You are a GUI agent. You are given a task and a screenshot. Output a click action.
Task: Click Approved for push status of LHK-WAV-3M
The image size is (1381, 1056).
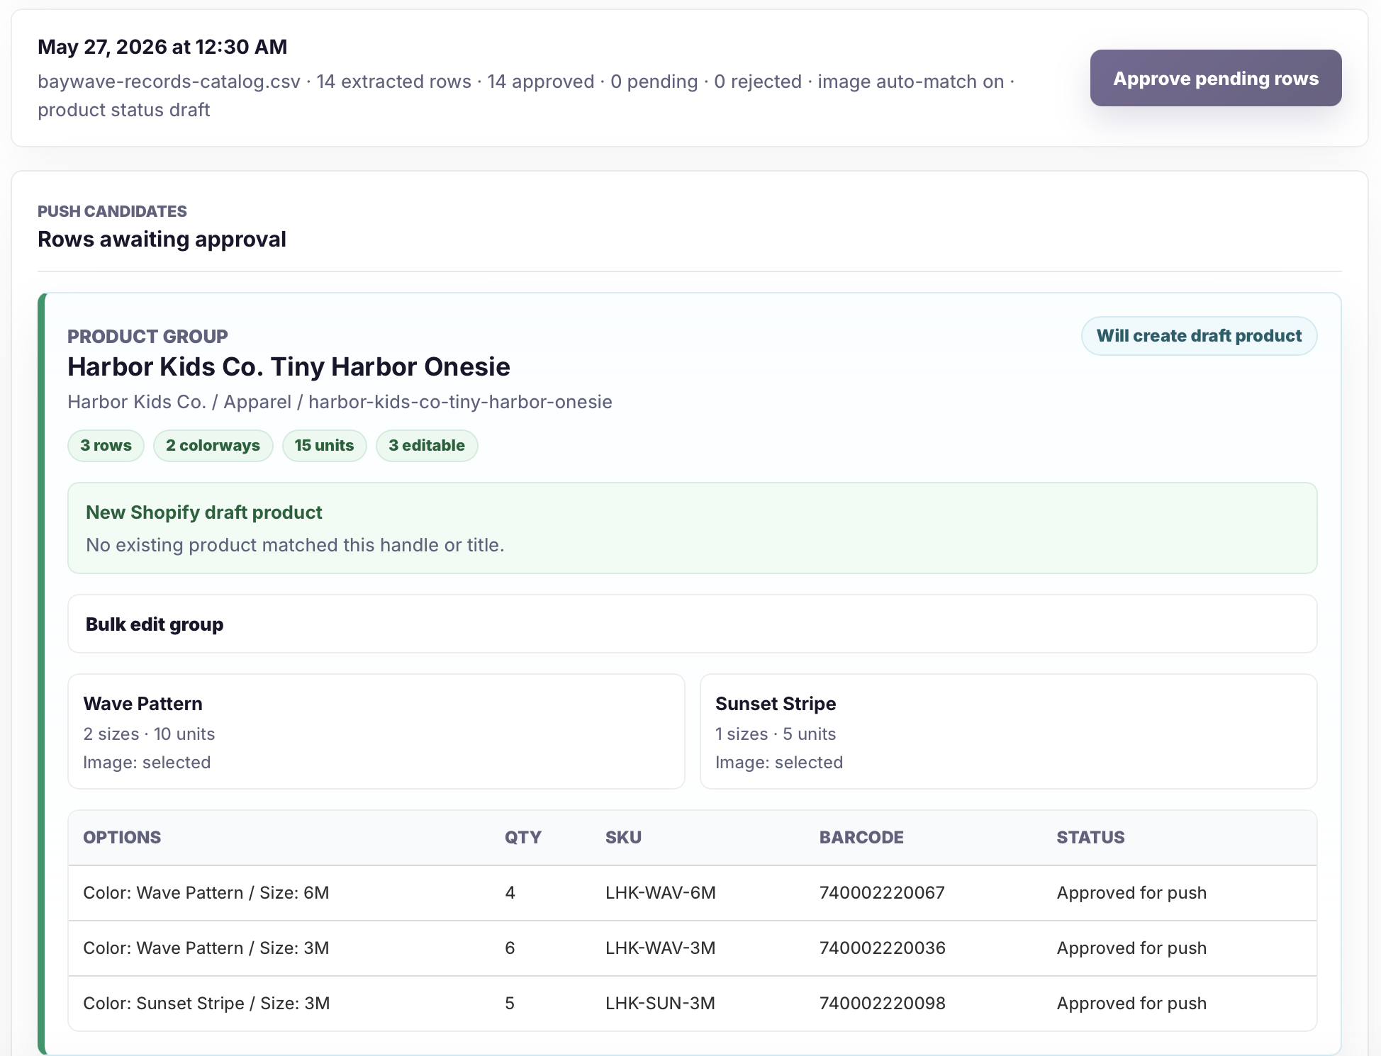point(1131,948)
